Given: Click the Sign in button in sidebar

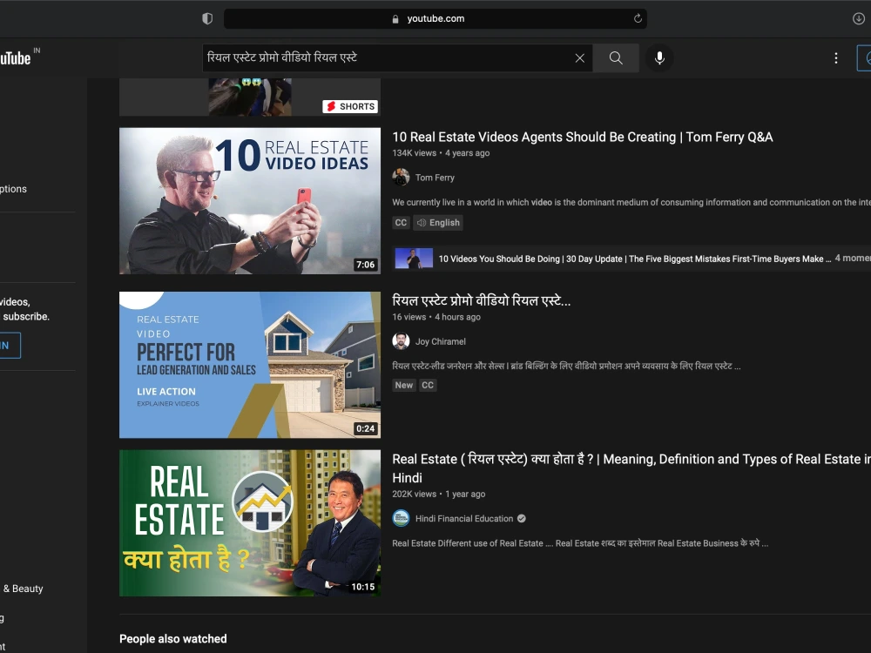Looking at the screenshot, I should coord(10,346).
